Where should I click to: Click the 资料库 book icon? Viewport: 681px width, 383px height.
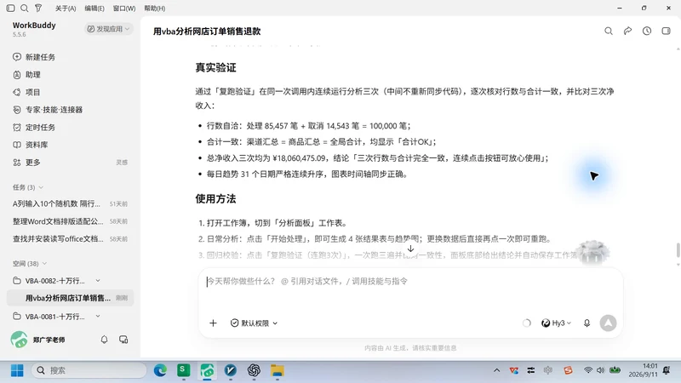pos(17,145)
